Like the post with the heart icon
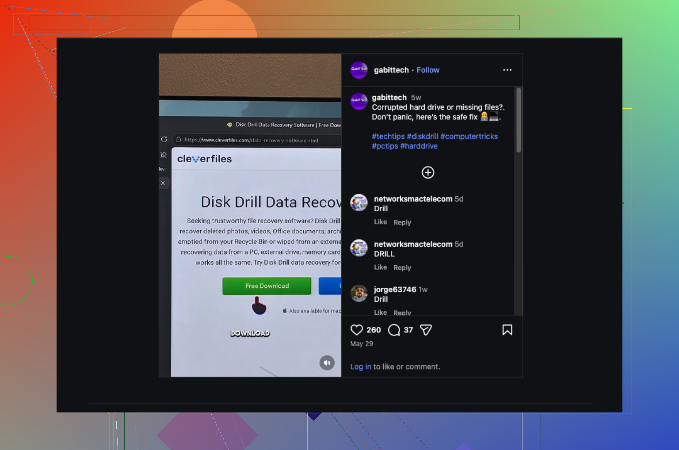Image resolution: width=679 pixels, height=450 pixels. point(356,330)
